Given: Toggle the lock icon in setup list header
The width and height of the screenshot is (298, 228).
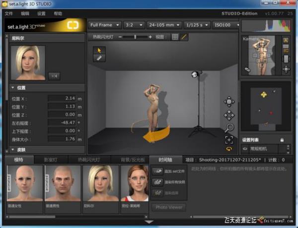Looking at the screenshot, I should pyautogui.click(x=282, y=140).
